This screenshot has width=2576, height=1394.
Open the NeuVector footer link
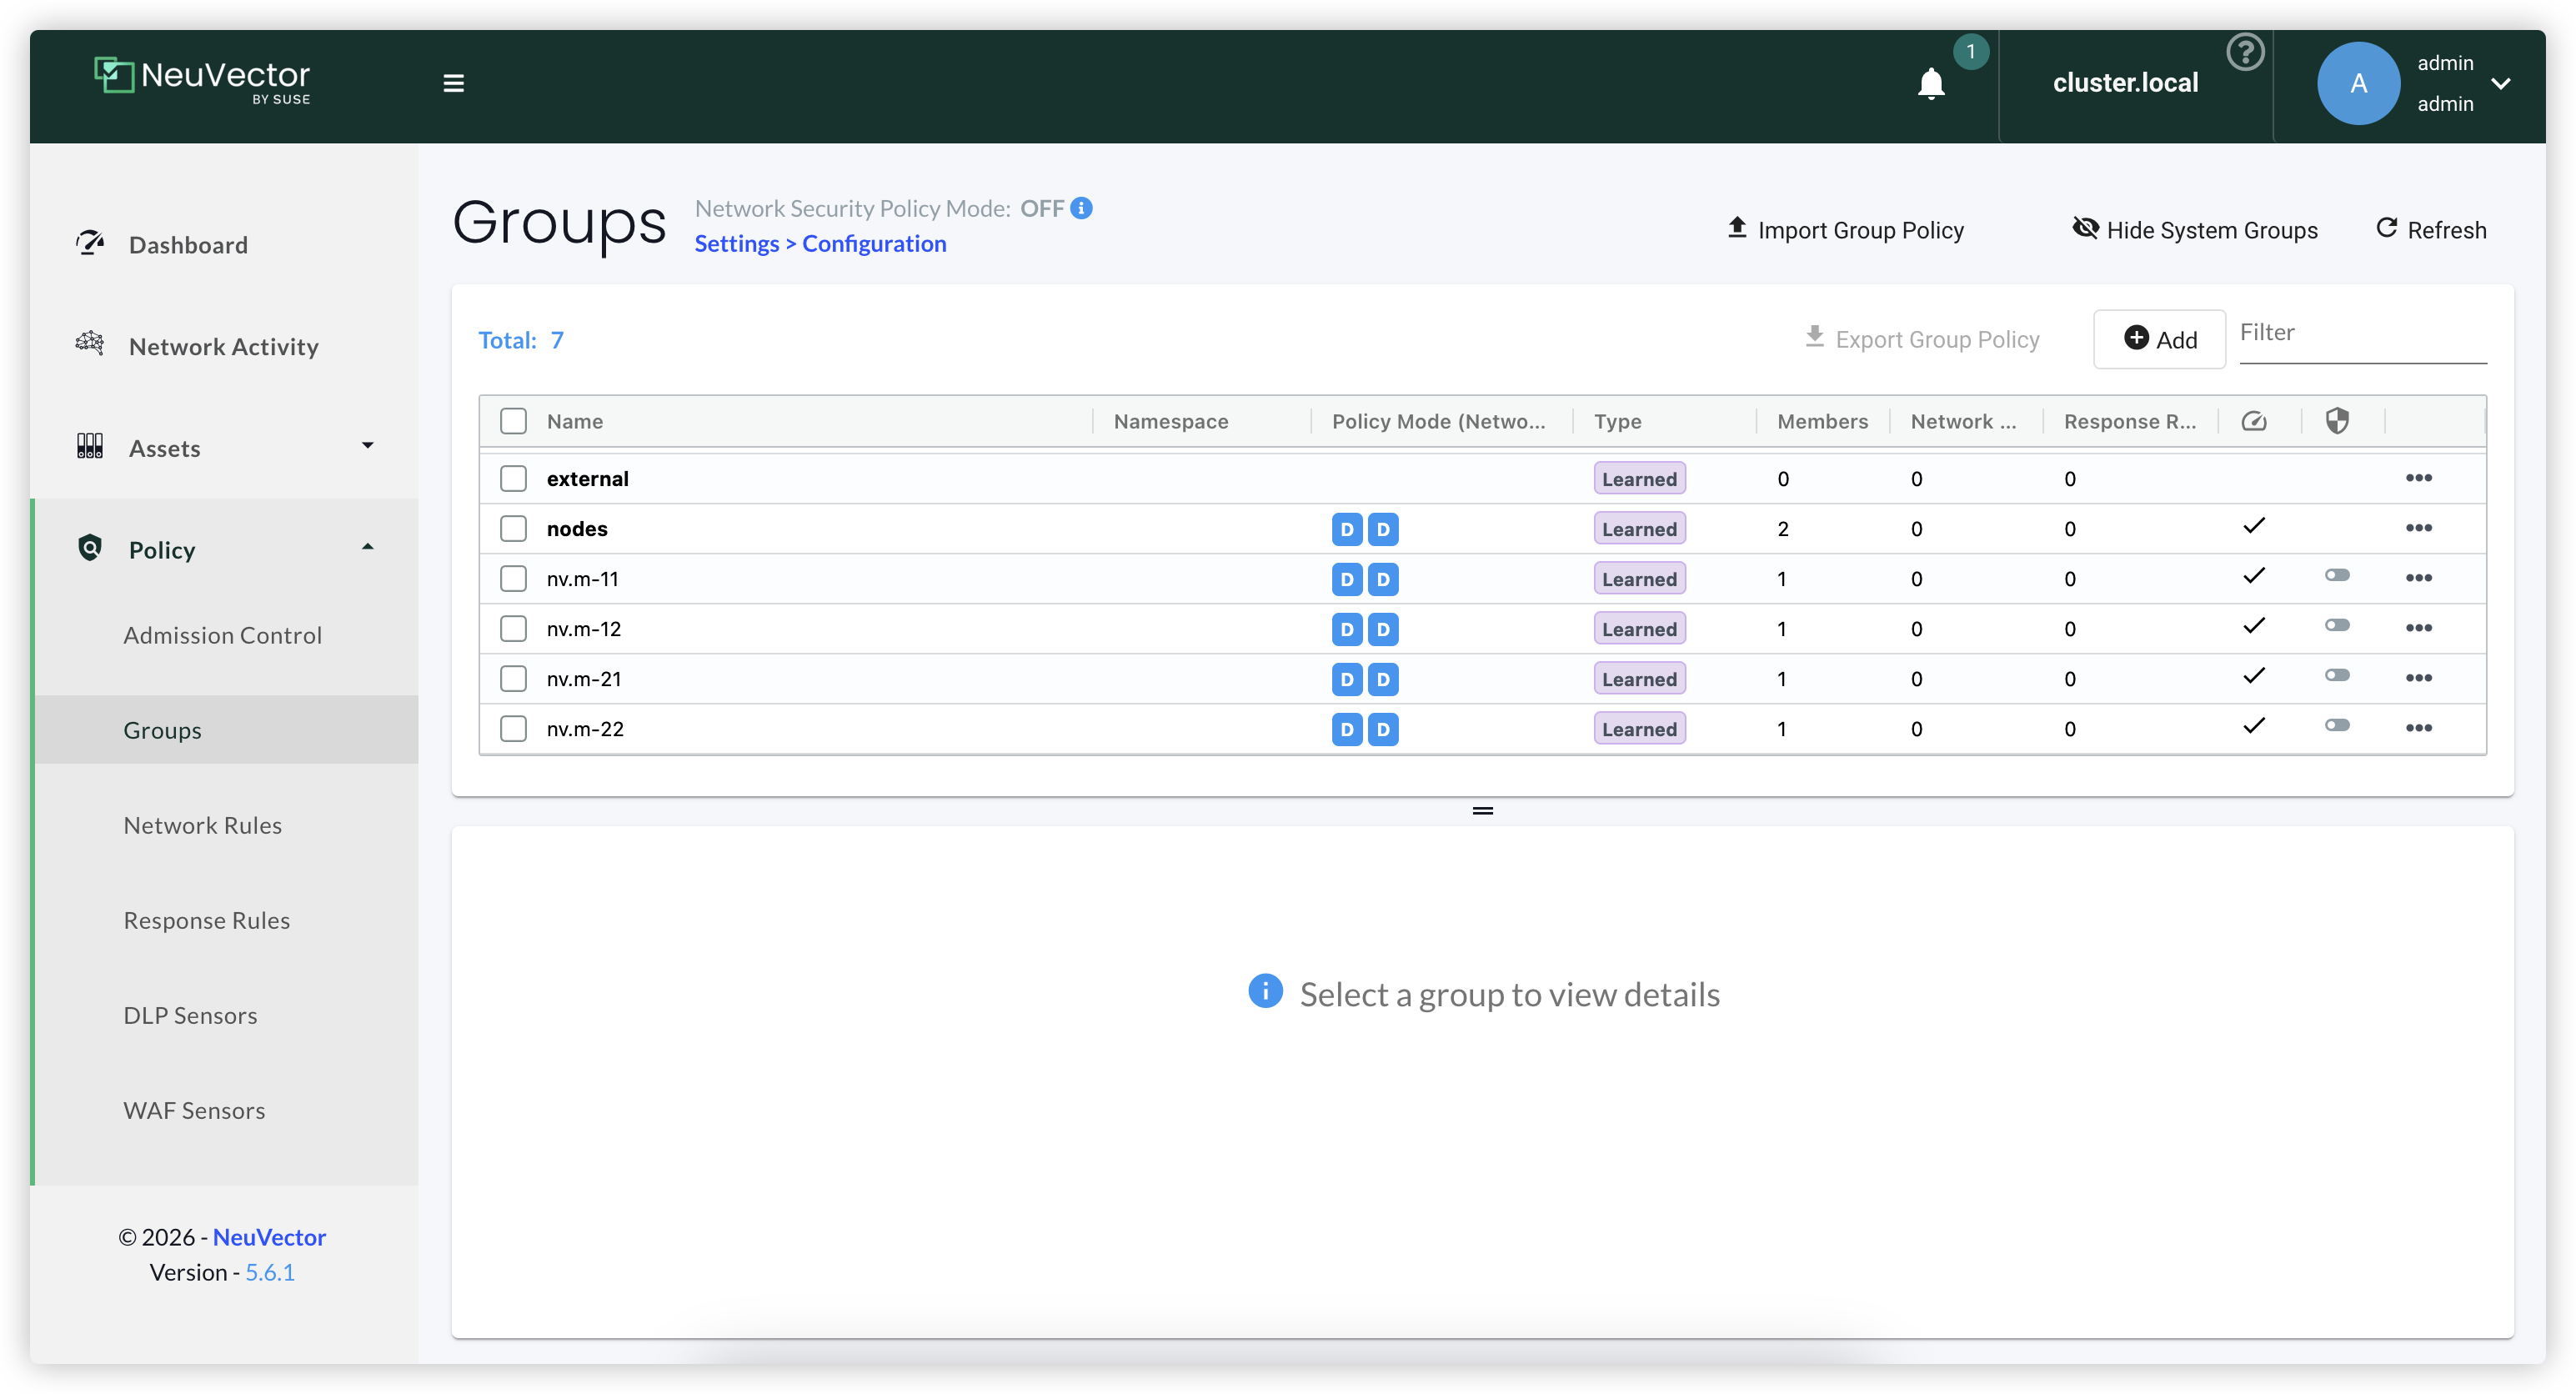pos(269,1237)
